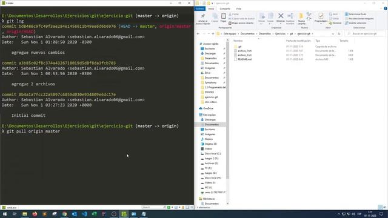Collapse the Explorer ribbon chevron

click(381, 8)
